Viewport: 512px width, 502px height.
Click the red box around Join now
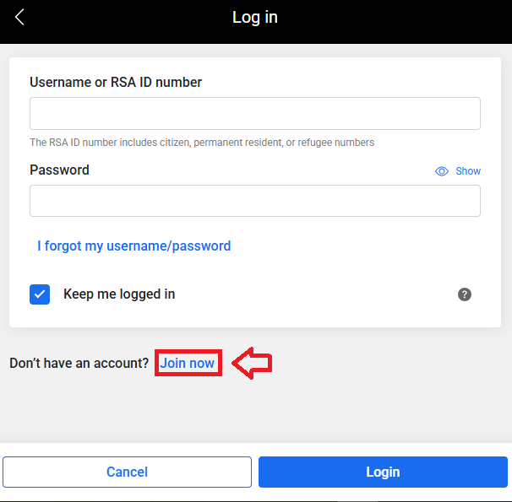click(x=188, y=363)
